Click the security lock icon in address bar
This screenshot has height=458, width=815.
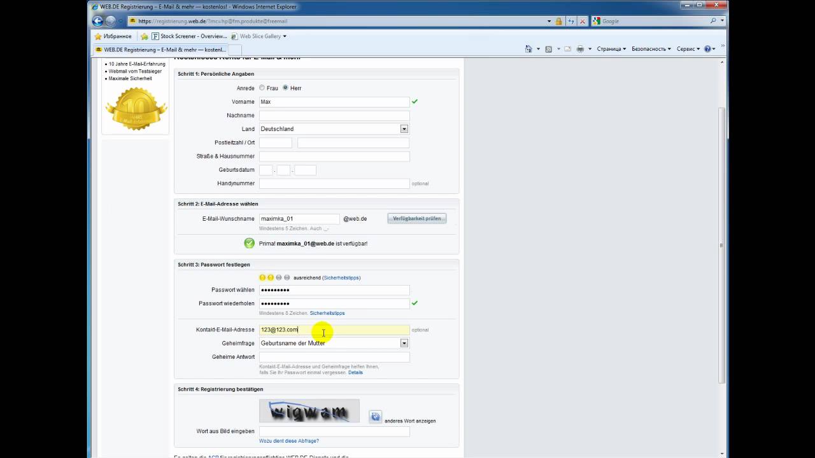pyautogui.click(x=558, y=21)
